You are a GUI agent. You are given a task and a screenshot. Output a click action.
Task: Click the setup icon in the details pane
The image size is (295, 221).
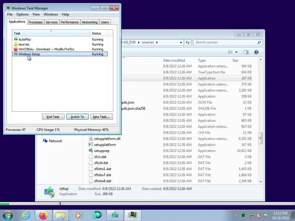pyautogui.click(x=49, y=192)
